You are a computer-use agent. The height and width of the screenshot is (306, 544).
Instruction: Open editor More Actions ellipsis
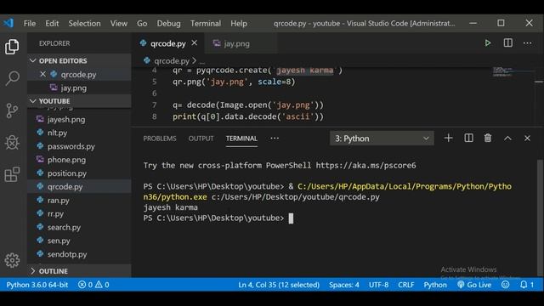[x=527, y=43]
